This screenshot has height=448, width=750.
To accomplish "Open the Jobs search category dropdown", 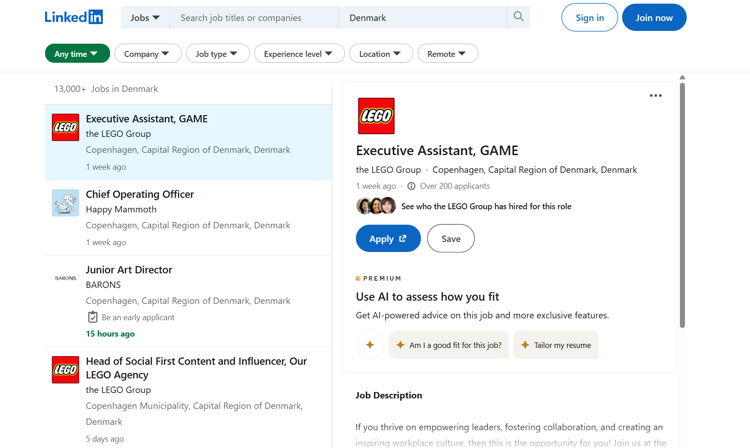I will click(x=145, y=18).
